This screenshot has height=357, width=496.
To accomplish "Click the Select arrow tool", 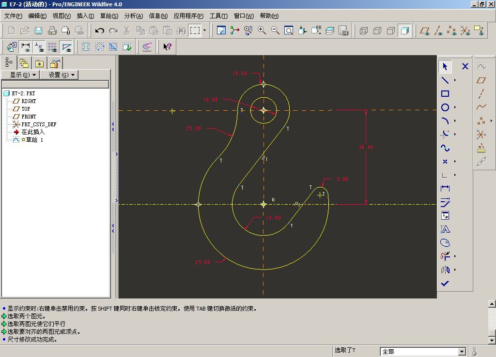I will click(x=445, y=66).
